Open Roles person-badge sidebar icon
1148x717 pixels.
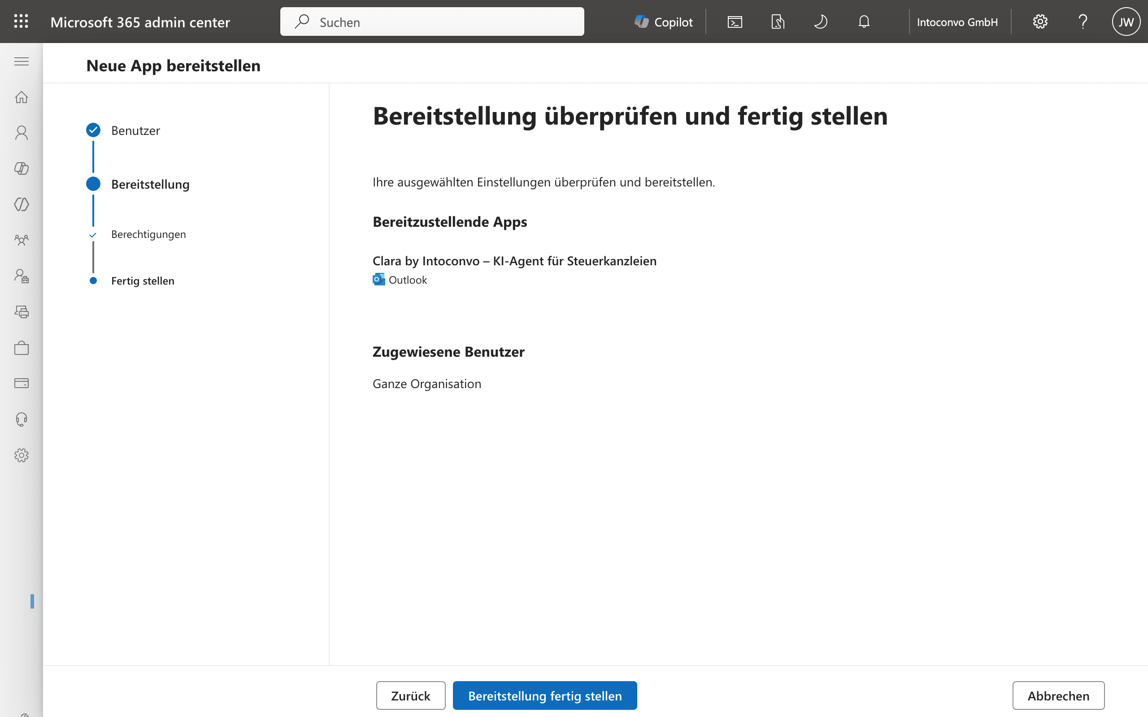point(22,276)
